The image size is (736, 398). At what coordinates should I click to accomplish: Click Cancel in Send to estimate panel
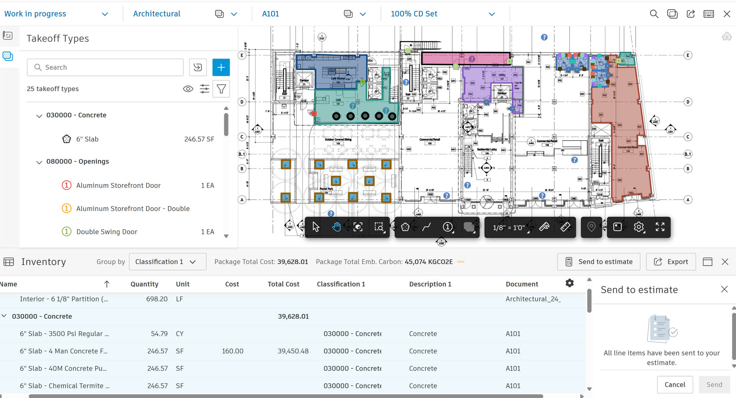tap(675, 385)
